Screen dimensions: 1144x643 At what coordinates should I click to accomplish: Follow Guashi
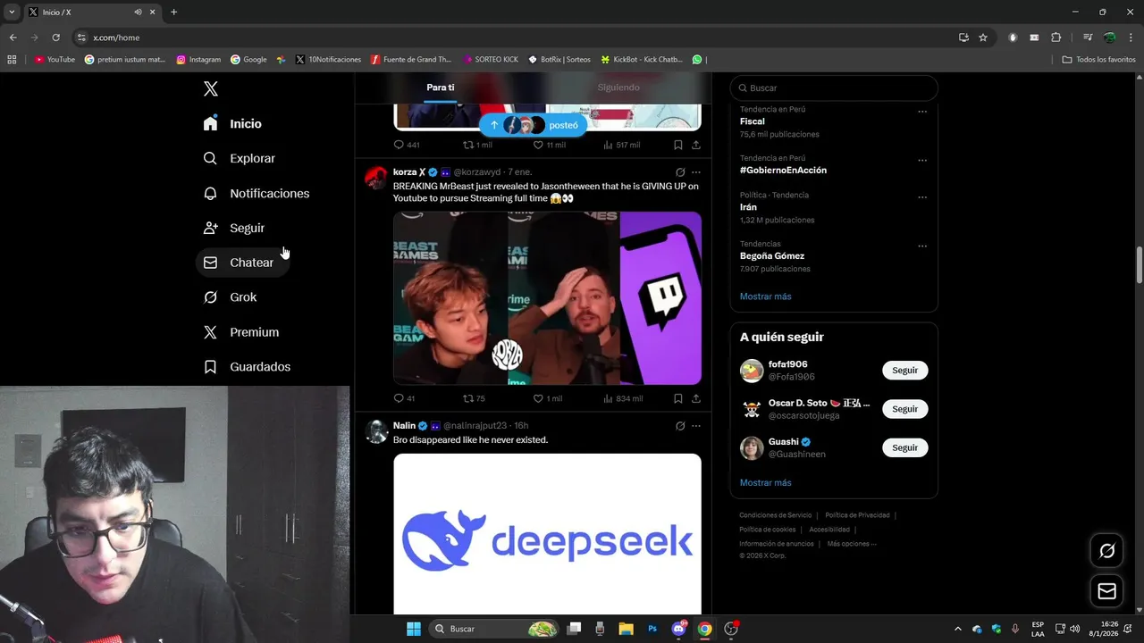[904, 447]
